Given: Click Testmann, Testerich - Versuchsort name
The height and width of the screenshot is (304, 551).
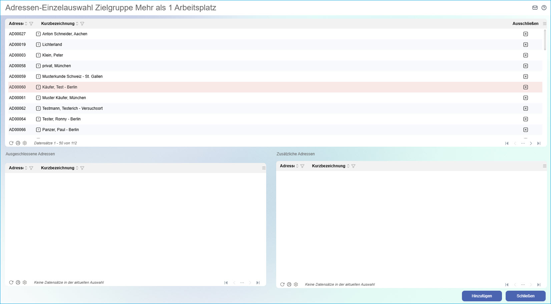Looking at the screenshot, I should pyautogui.click(x=72, y=108).
